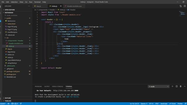
Task: Change line ending via CRLF
Action: [x=157, y=104]
